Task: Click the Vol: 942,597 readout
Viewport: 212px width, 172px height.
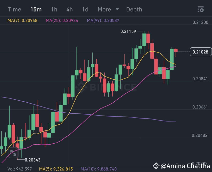Action: click(x=19, y=169)
